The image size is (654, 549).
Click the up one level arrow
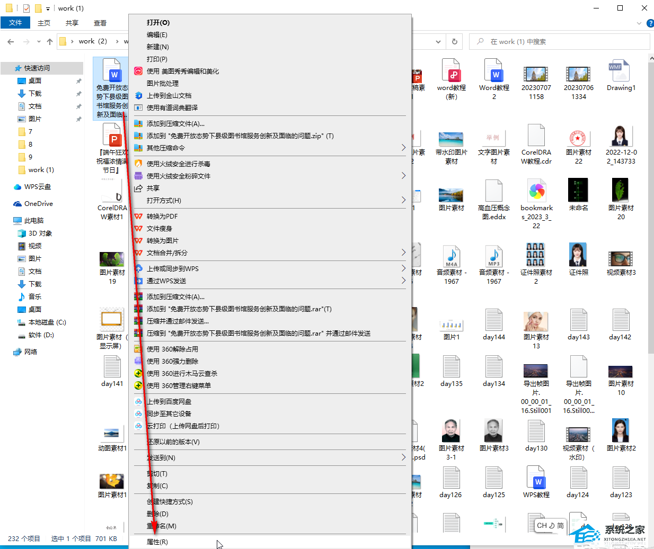[50, 41]
